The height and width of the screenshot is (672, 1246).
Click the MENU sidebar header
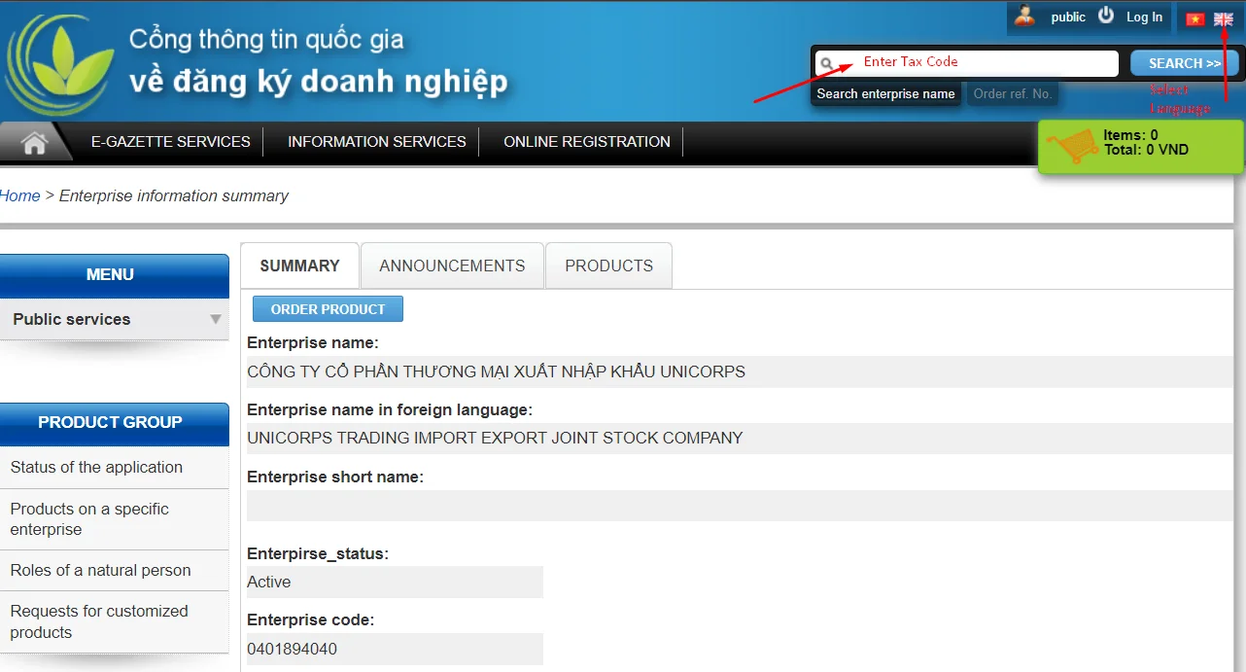[x=115, y=275]
